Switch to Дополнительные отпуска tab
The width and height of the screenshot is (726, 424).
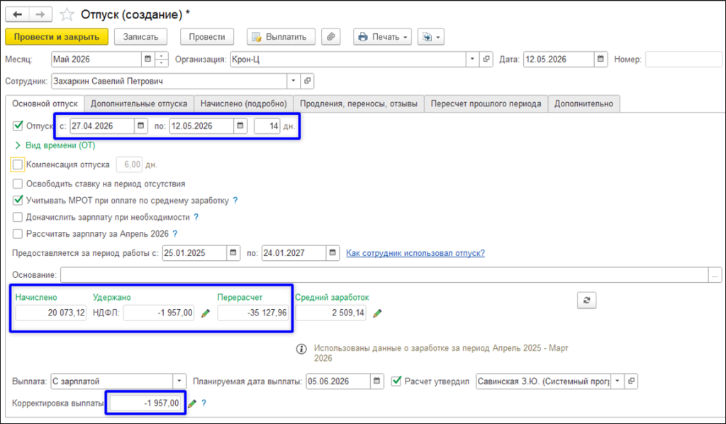coord(139,104)
